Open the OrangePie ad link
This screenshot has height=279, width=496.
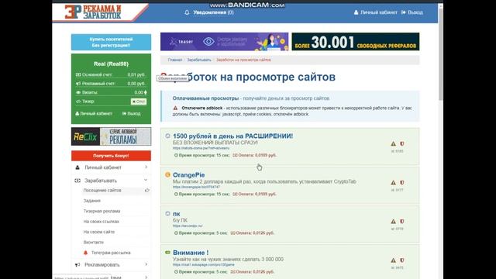[188, 175]
